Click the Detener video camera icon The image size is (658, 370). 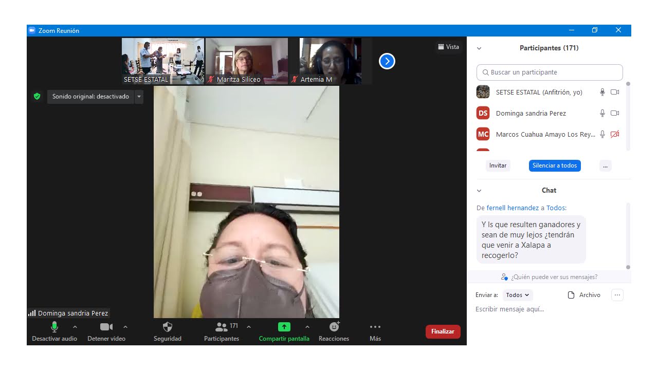coord(106,327)
